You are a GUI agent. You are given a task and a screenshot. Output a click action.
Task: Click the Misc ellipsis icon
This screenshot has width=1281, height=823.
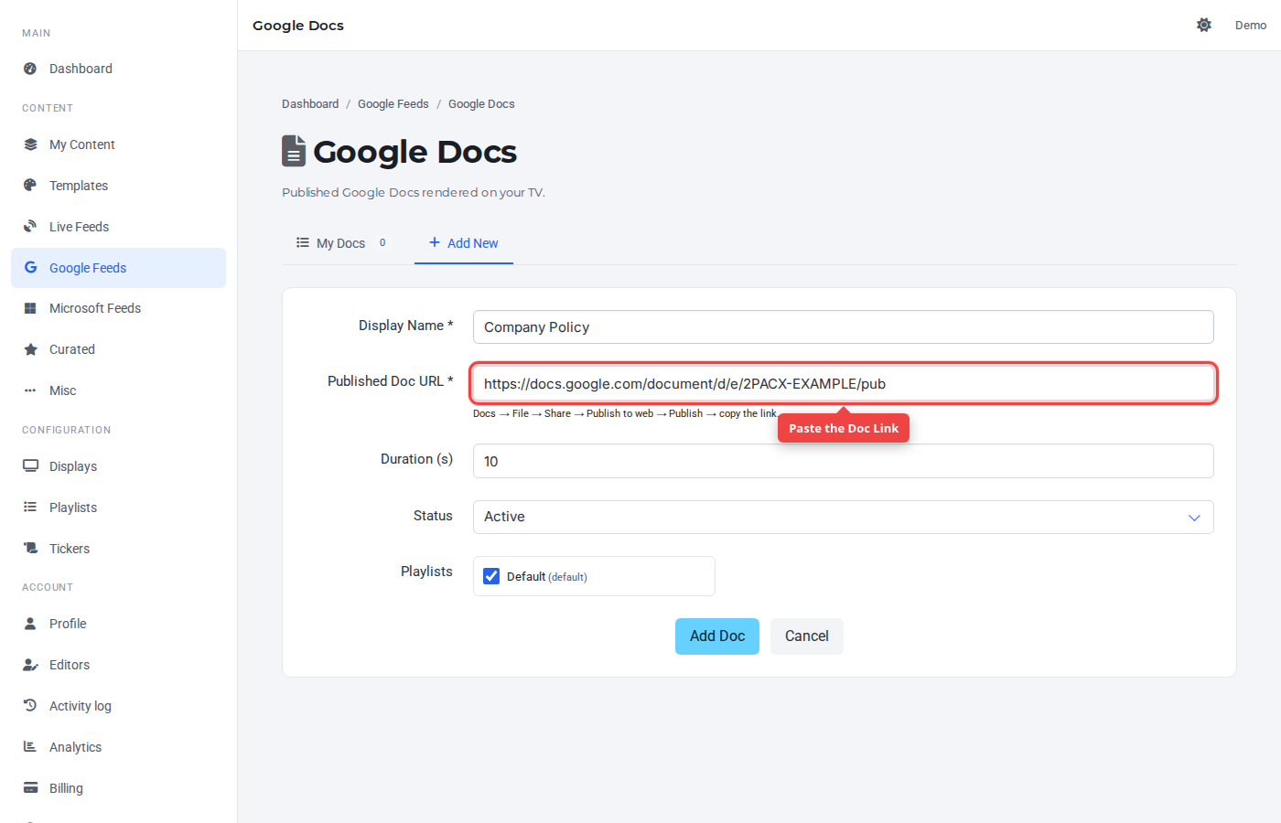pos(30,390)
